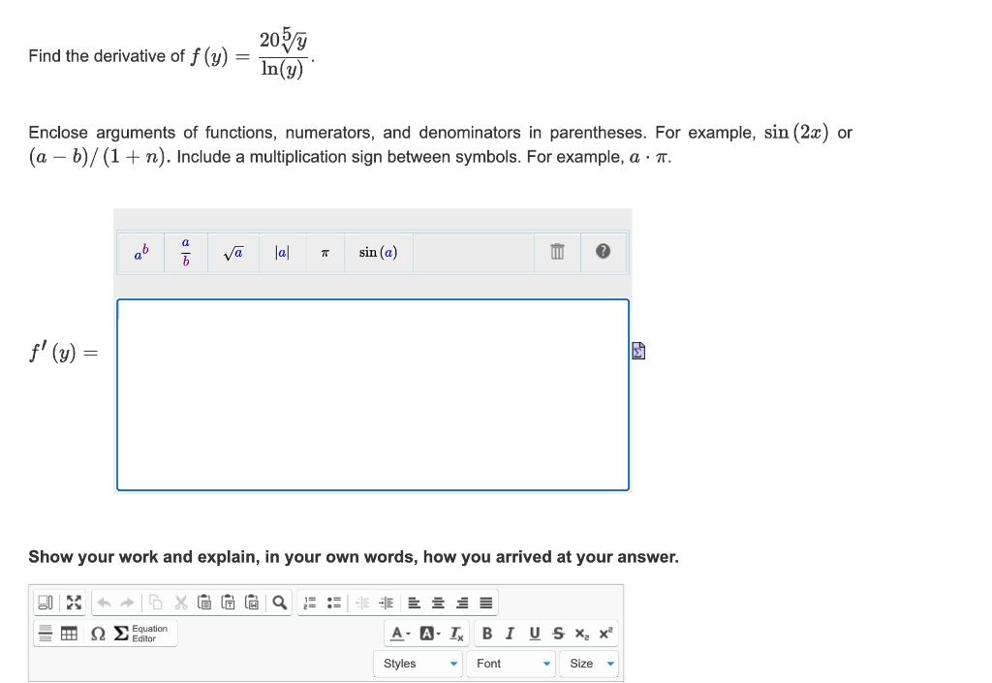Image resolution: width=992 pixels, height=683 pixels.
Task: Insert the fraction a/b template
Action: click(x=184, y=252)
